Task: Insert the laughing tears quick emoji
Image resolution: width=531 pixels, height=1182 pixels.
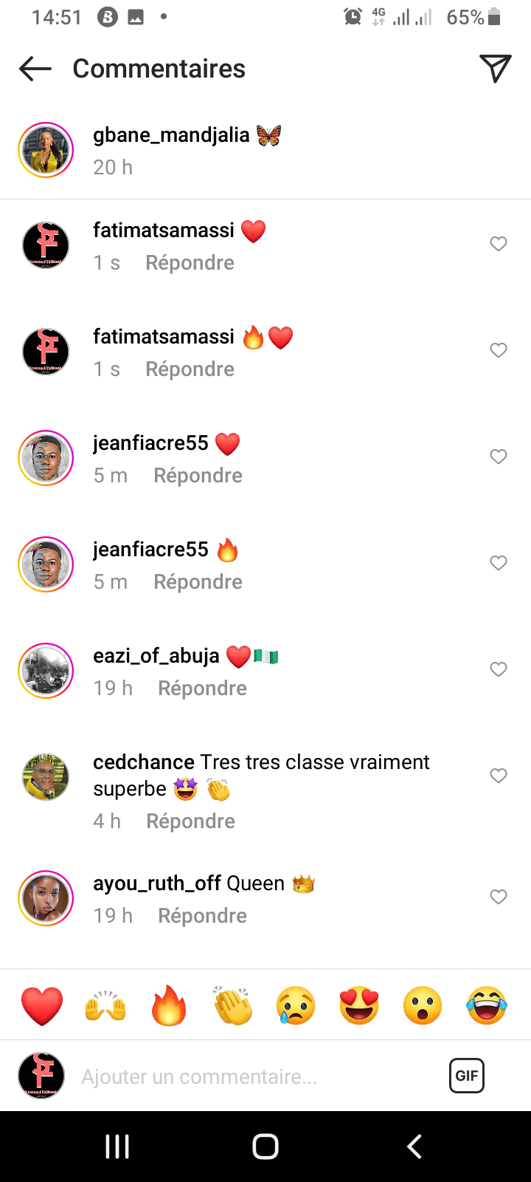Action: click(x=487, y=1005)
